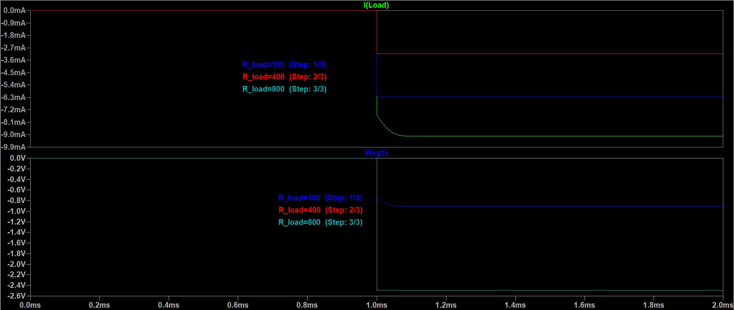Click the -8.1mA axis label
734x310 pixels.
[13, 122]
